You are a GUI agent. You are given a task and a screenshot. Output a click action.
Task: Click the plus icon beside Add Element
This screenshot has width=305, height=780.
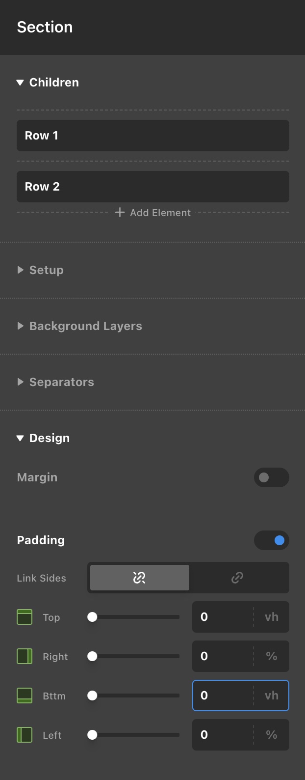pos(120,212)
